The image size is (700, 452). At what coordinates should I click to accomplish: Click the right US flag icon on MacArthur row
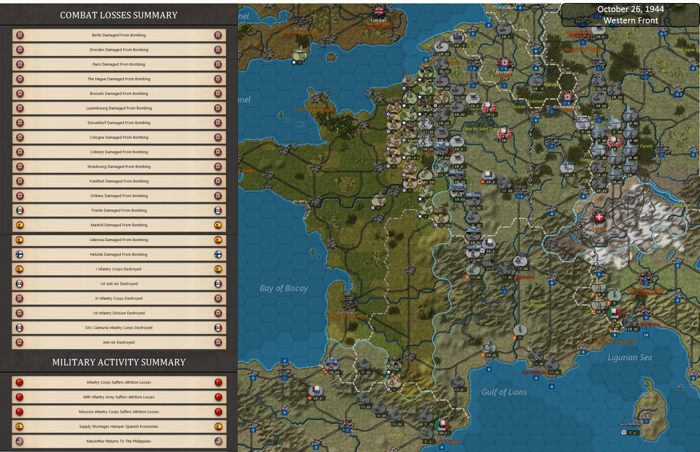(218, 441)
